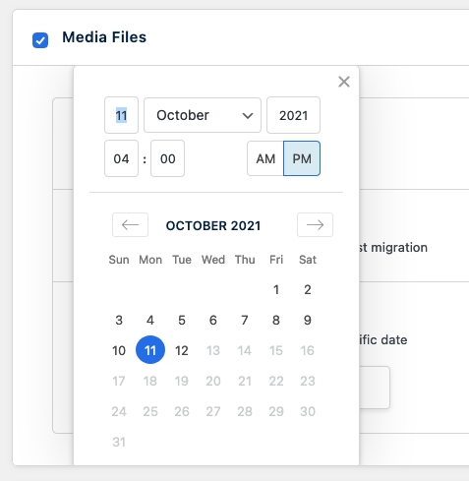Screen dimensions: 469x481
Task: Select October 12 in the calendar
Action: point(182,350)
